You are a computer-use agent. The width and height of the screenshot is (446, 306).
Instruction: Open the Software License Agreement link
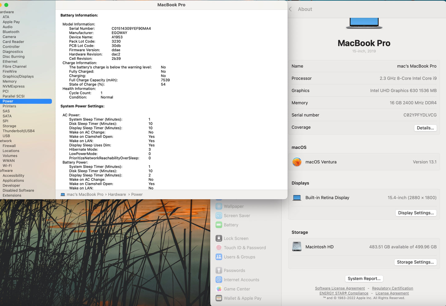tap(340, 288)
